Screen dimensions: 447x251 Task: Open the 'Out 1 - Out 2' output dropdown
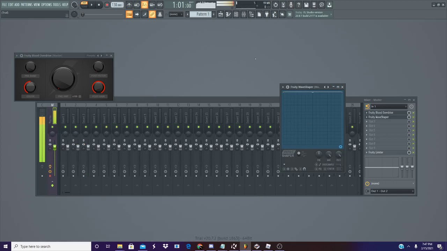tap(392, 191)
